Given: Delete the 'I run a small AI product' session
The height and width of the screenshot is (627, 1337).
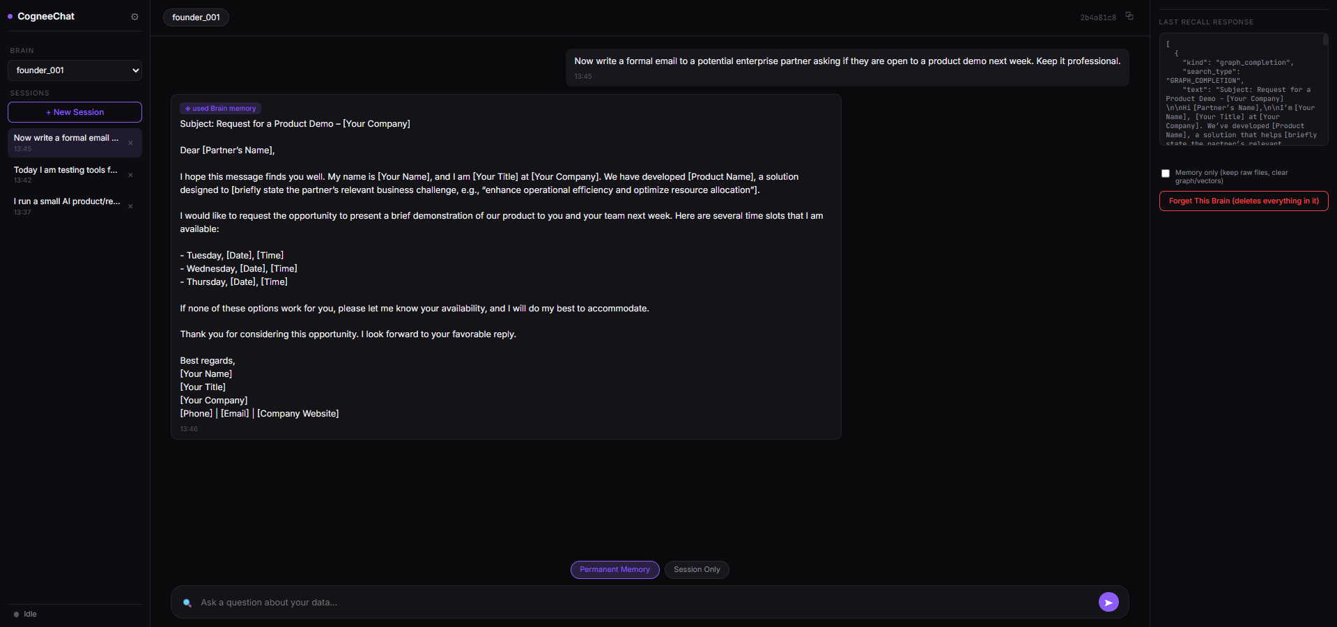Looking at the screenshot, I should point(130,206).
